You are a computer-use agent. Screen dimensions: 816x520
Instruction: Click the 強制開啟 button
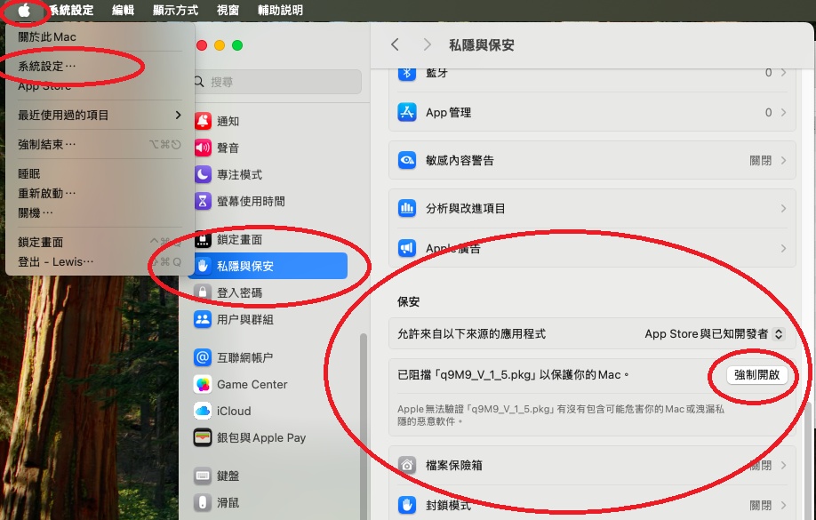coord(756,375)
